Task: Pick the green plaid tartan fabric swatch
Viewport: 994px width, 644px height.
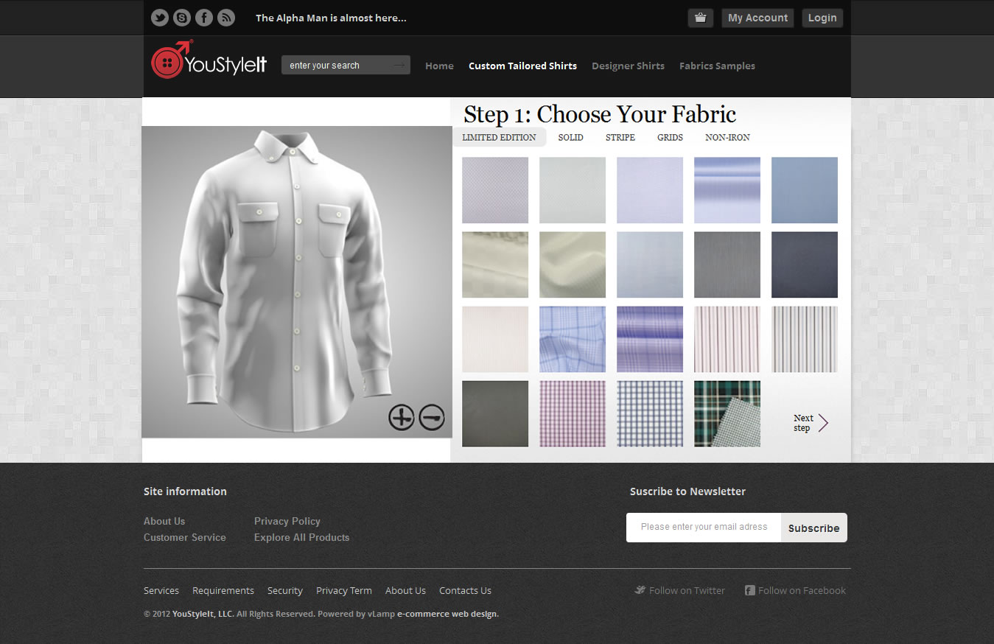Action: coord(727,413)
